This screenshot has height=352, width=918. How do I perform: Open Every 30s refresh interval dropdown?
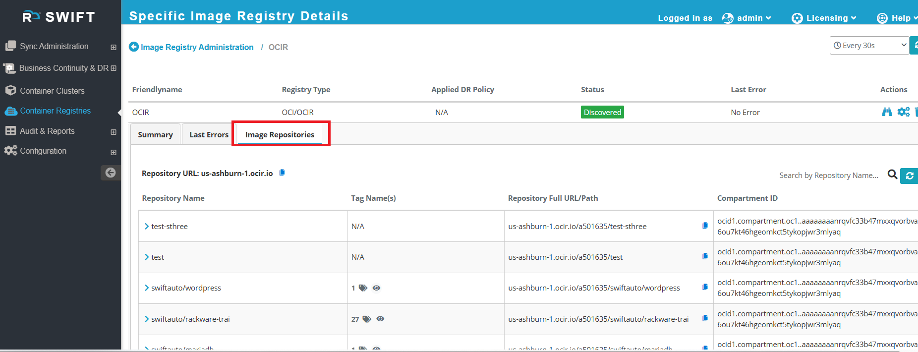869,45
